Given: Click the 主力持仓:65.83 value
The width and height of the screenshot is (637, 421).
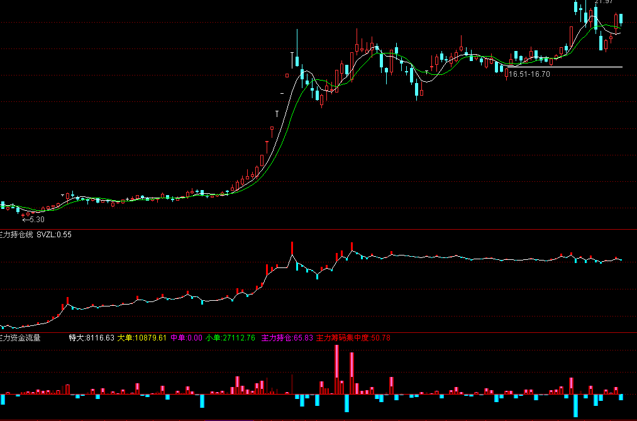Looking at the screenshot, I should coord(287,338).
